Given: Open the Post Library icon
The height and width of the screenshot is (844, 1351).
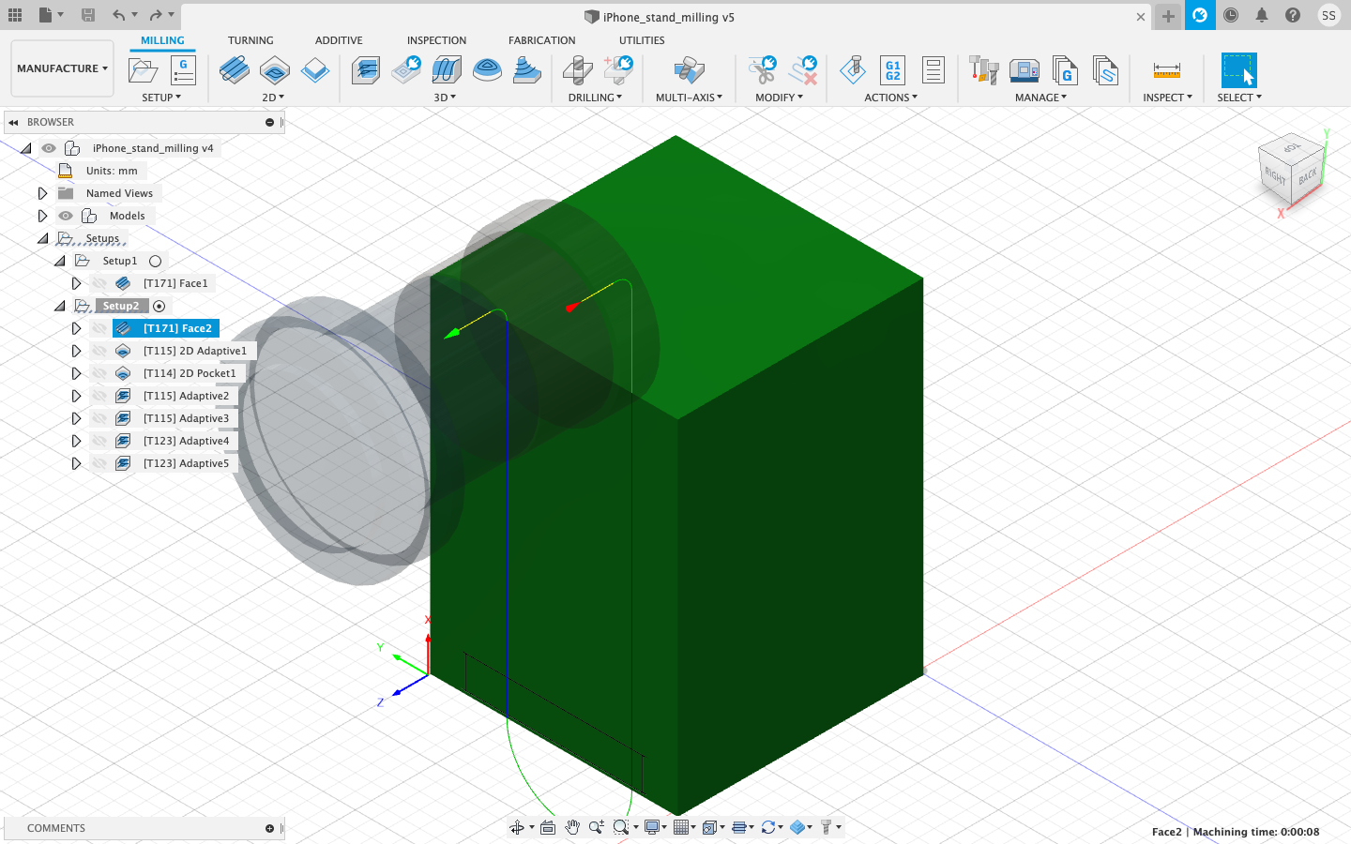Looking at the screenshot, I should point(1065,70).
